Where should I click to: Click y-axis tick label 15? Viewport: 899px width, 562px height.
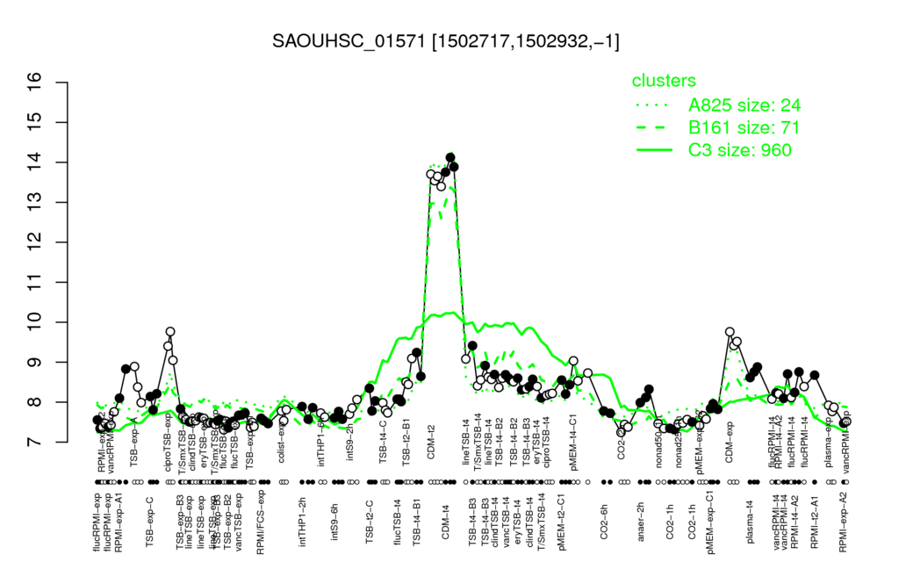(x=35, y=122)
